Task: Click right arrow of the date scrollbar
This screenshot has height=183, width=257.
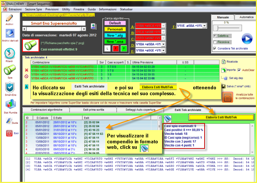Action: click(84, 29)
